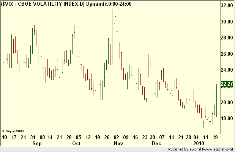Click the 20.00 price axis label
The image size is (235, 152).
pos(227,102)
